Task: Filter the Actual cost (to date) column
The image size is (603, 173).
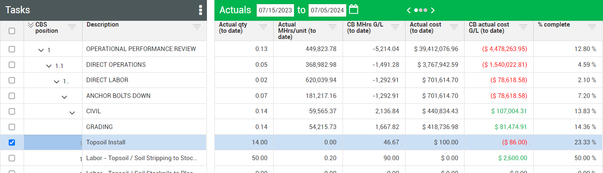Action: coord(454,27)
